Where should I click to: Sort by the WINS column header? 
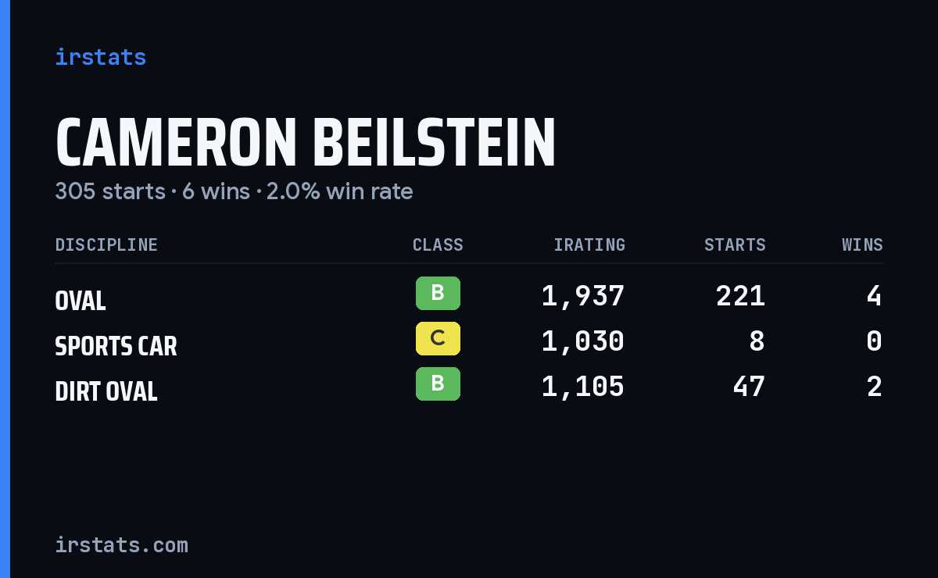point(862,245)
